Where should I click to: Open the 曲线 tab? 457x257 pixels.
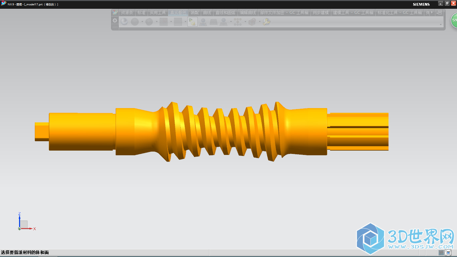tap(207, 12)
